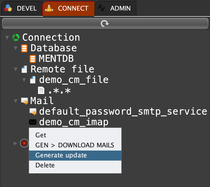Click the green Connection icon

[16, 38]
